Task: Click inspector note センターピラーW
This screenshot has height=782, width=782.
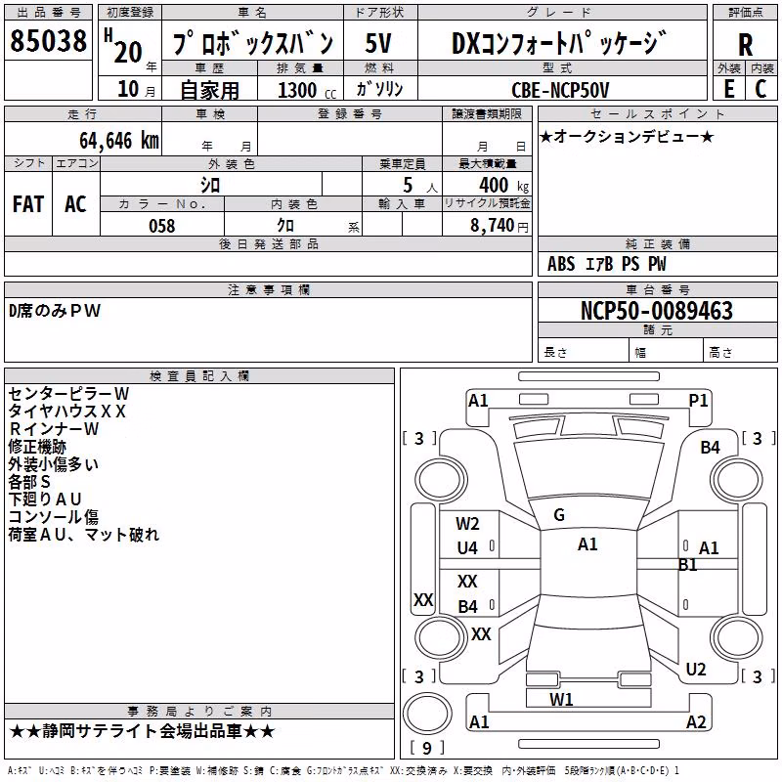Action: (68, 394)
